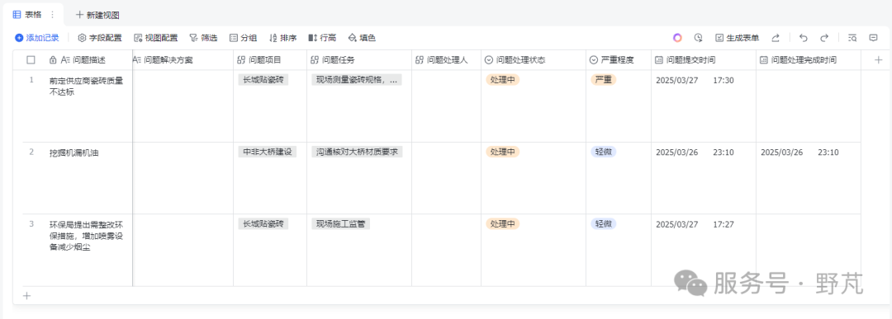Click the redo arrow icon
Viewport: 892px width, 319px height.
point(823,38)
